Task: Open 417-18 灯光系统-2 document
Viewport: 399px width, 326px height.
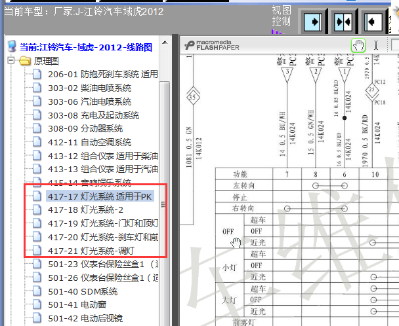Action: [85, 209]
